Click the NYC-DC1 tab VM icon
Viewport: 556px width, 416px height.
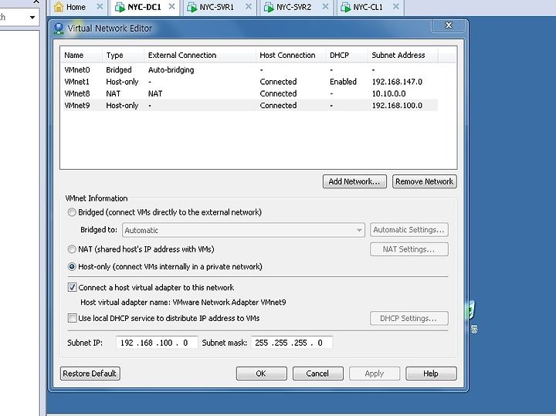(x=120, y=7)
